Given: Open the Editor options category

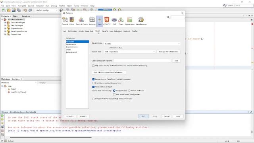Looking at the screenshot, I should [72, 21].
